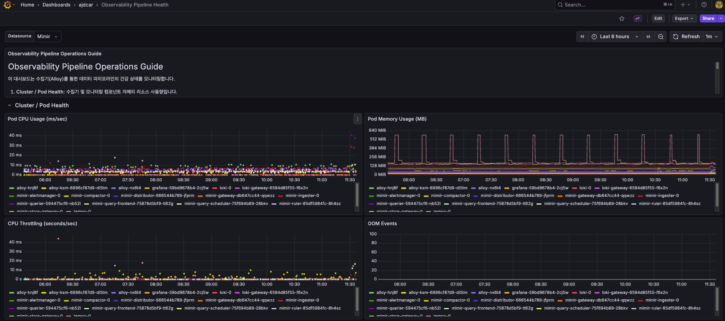Click the large Observability Pipeline Operations Guide heading
This screenshot has width=725, height=321.
86,67
